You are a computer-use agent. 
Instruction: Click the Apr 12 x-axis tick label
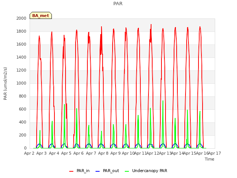coord(153,153)
